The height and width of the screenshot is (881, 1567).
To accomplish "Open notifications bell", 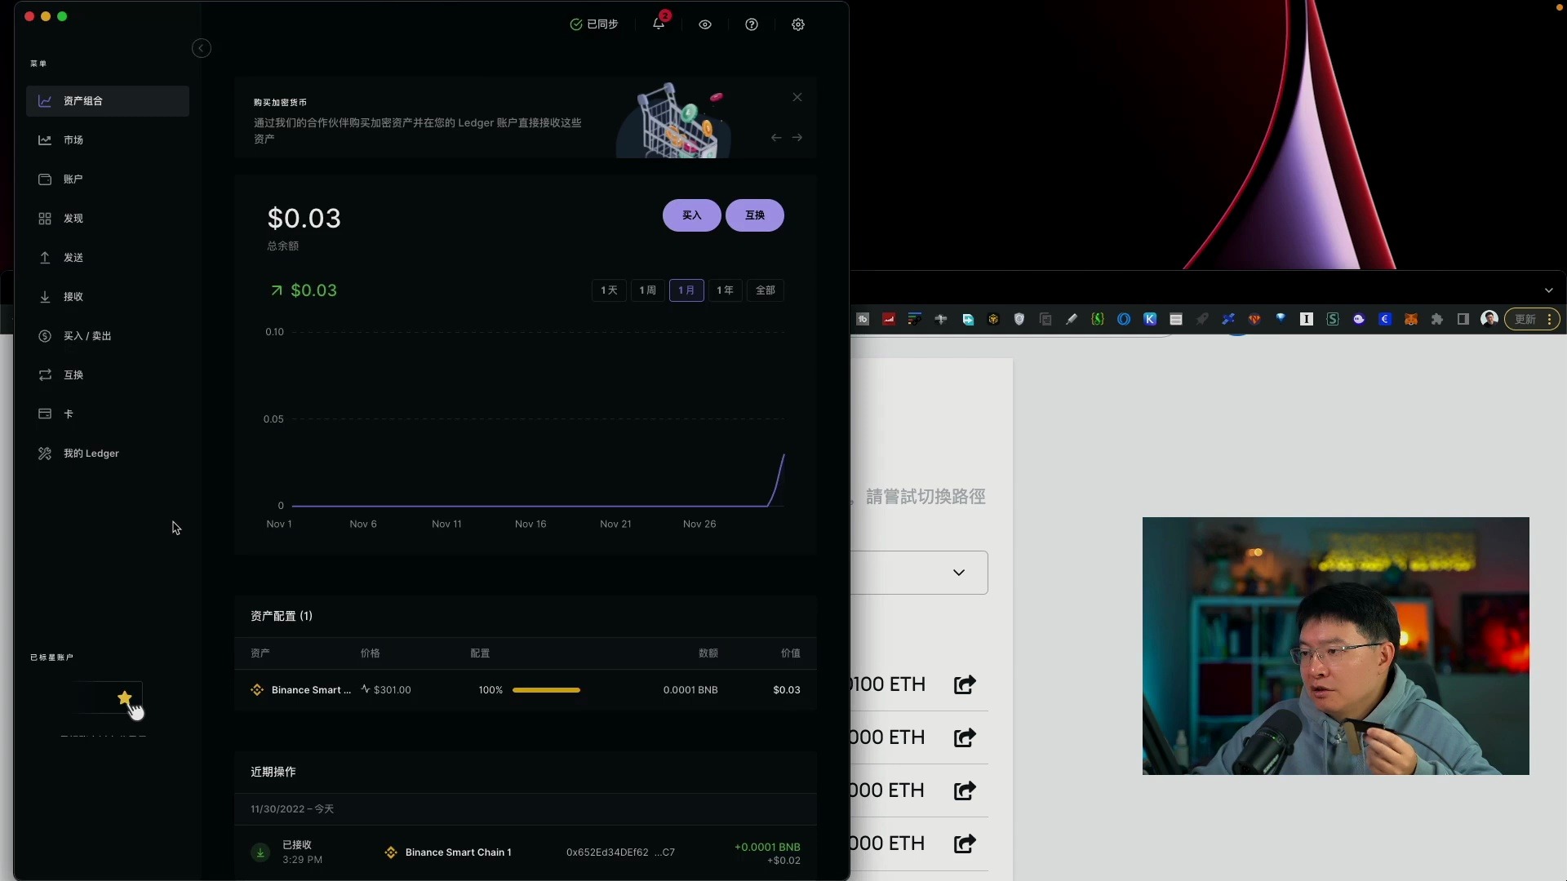I will coord(659,24).
